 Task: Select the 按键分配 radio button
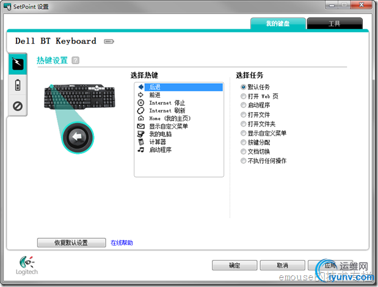(243, 142)
